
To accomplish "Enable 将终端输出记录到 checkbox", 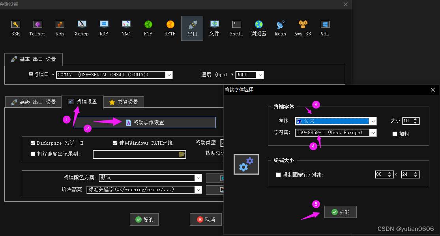I will click(33, 154).
